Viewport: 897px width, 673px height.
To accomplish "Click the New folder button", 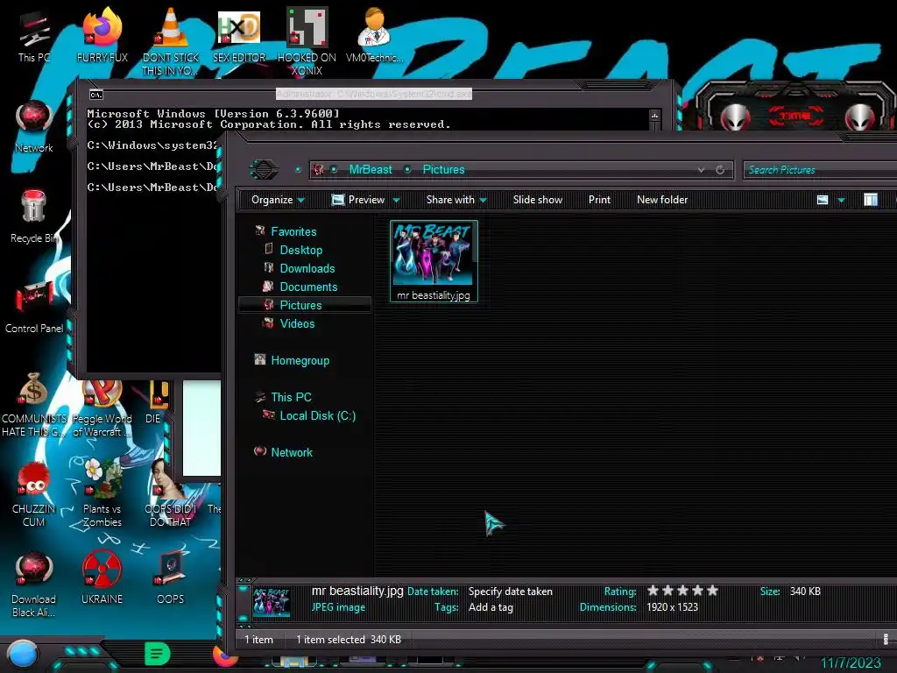I will tap(662, 200).
